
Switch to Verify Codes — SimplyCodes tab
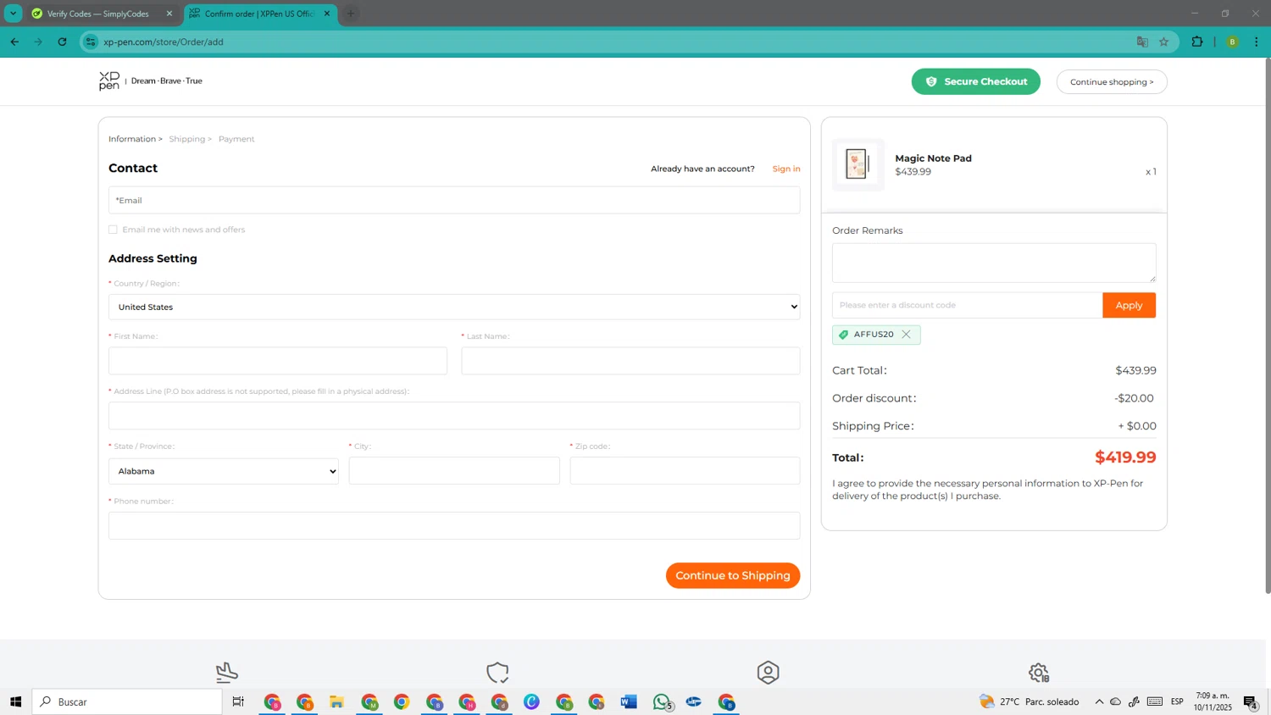(x=97, y=14)
